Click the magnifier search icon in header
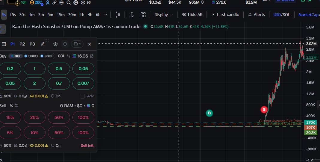The width and height of the screenshot is (320, 162). pyautogui.click(x=69, y=2)
